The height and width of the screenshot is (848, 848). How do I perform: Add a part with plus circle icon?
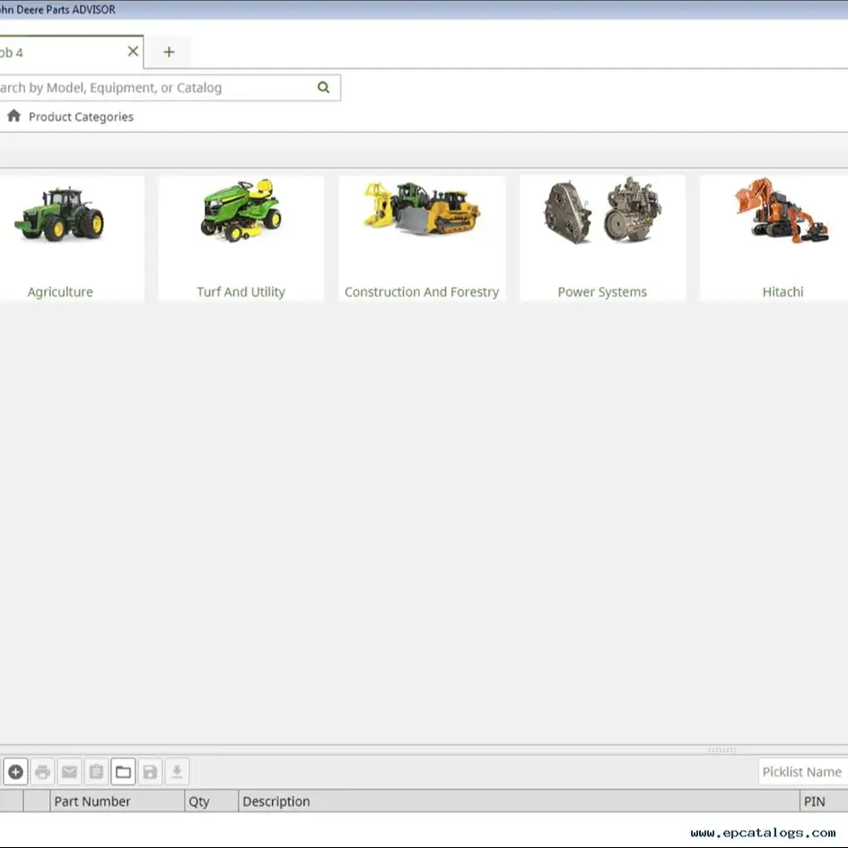[x=15, y=772]
